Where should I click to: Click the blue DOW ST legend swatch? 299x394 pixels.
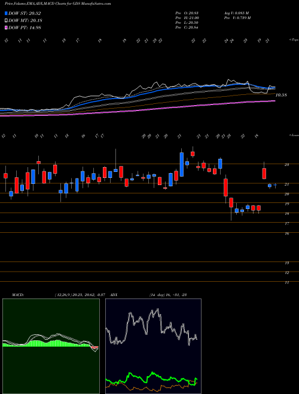click(7, 14)
